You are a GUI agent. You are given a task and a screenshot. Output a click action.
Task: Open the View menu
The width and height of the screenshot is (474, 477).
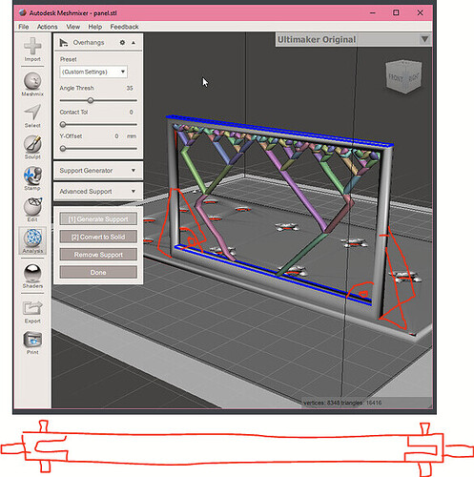point(73,27)
